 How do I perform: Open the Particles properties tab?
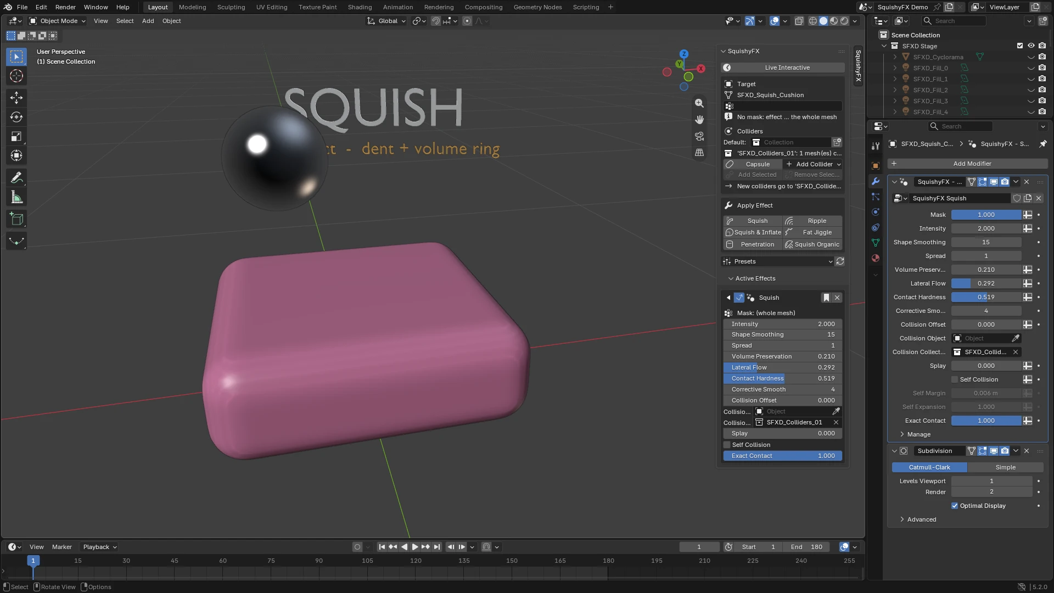click(x=876, y=197)
